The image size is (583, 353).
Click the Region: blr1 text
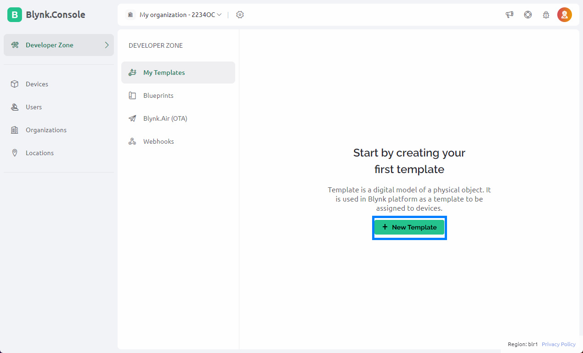(x=523, y=344)
